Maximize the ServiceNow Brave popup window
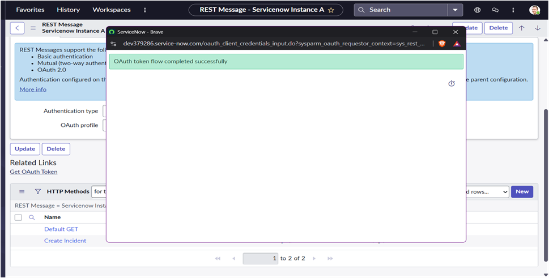Viewport: 549px width, 278px height. click(x=435, y=32)
